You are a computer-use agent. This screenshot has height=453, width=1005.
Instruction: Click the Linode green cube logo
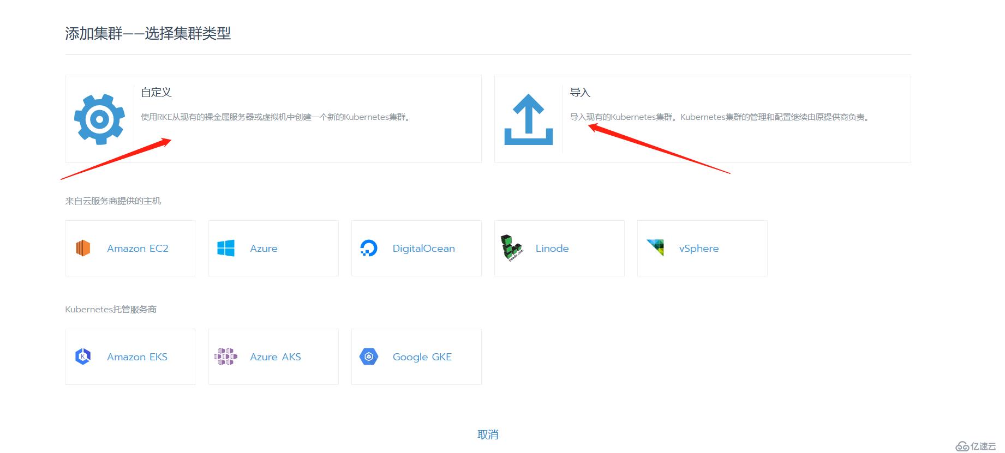pyautogui.click(x=512, y=248)
